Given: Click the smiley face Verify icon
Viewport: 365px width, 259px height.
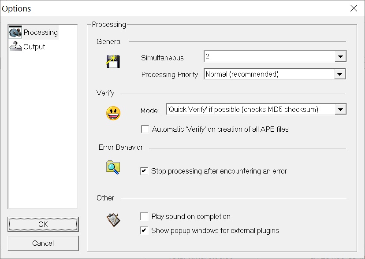Looking at the screenshot, I should 113,113.
